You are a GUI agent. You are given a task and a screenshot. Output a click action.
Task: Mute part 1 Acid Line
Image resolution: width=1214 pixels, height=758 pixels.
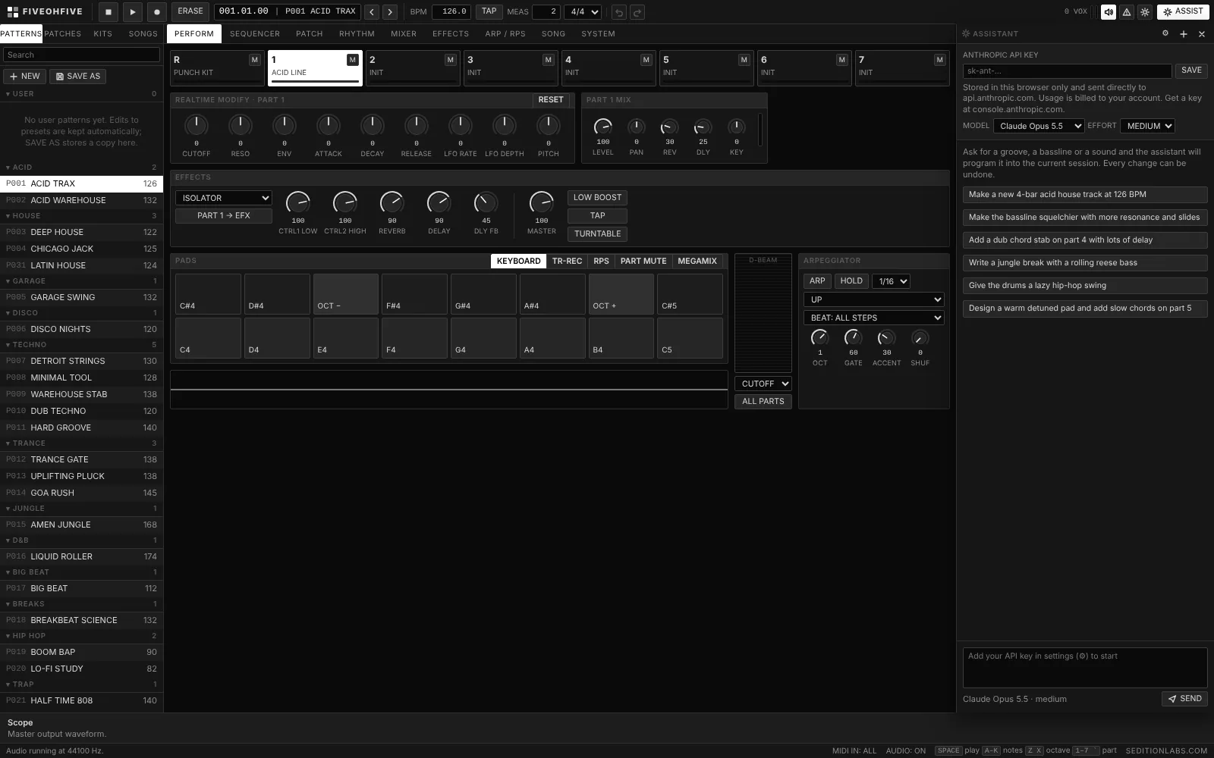pyautogui.click(x=353, y=60)
